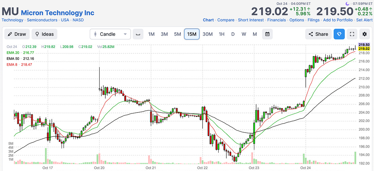Open the USA country link
This screenshot has width=374, height=171.
tap(65, 20)
